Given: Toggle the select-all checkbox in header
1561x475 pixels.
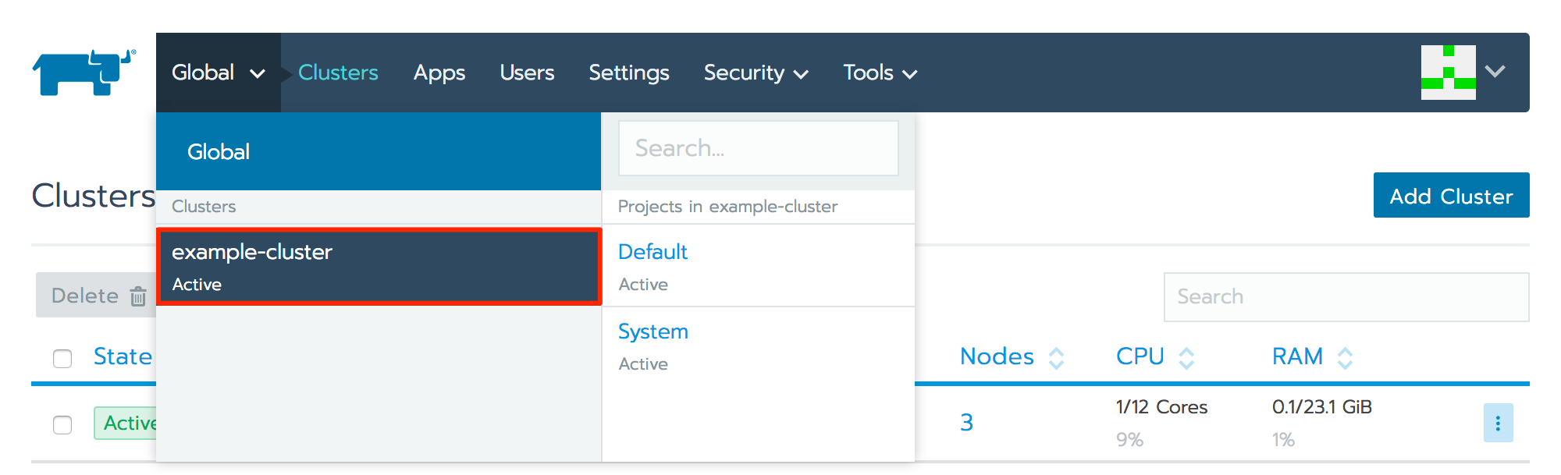Looking at the screenshot, I should [62, 358].
